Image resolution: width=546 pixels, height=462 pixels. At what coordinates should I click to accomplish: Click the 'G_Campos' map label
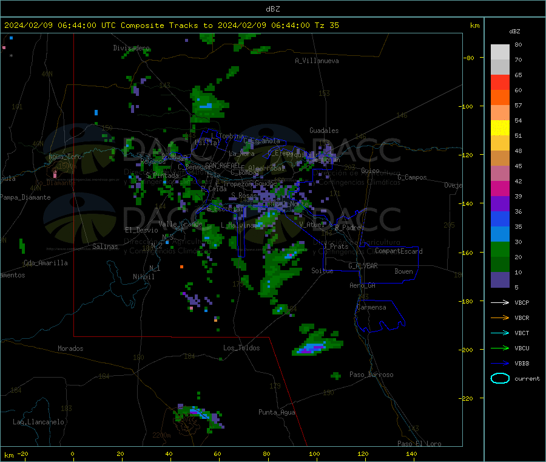(x=412, y=177)
